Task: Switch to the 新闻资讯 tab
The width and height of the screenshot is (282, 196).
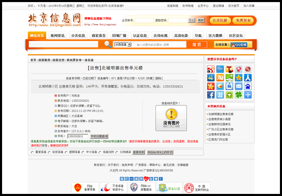Action: tap(58, 36)
